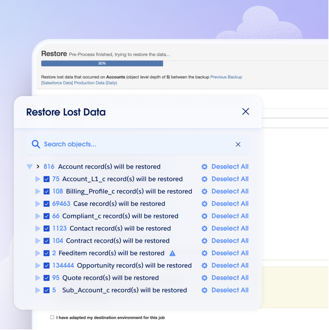
Task: Expand the Feeditem records row
Action: (38, 253)
